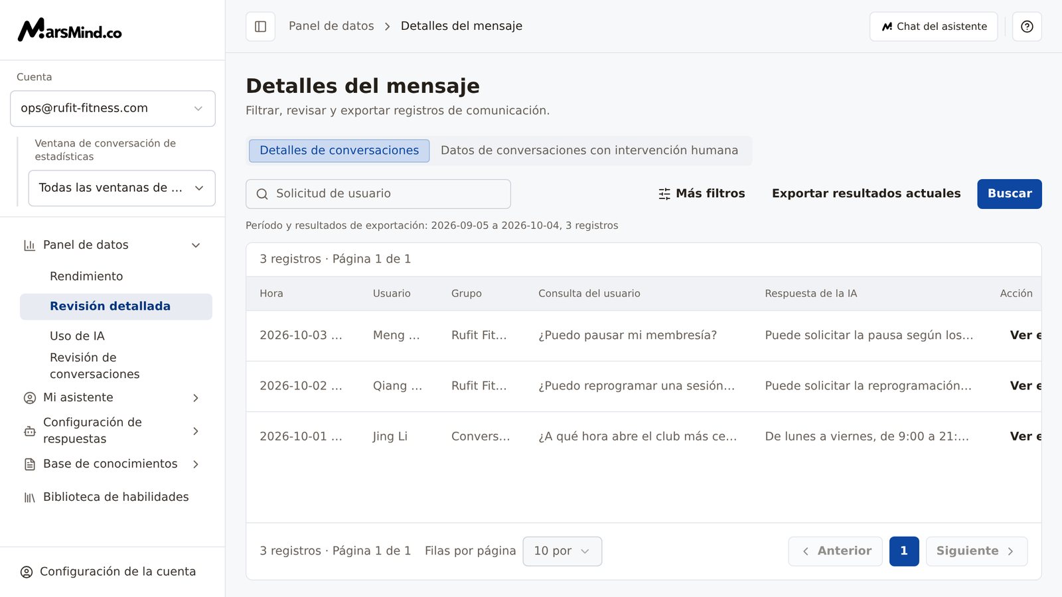Click the Puede solicitar la reprogramación response cell
The image size is (1062, 597).
(868, 386)
